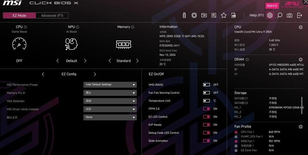This screenshot has height=155, width=308.
Task: Open the Memory Try It! dropdown
Action: pyautogui.click(x=110, y=93)
